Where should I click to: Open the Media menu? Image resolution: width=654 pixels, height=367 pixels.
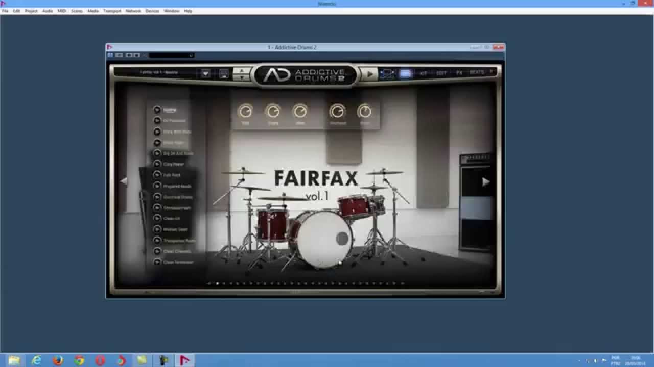tap(93, 11)
